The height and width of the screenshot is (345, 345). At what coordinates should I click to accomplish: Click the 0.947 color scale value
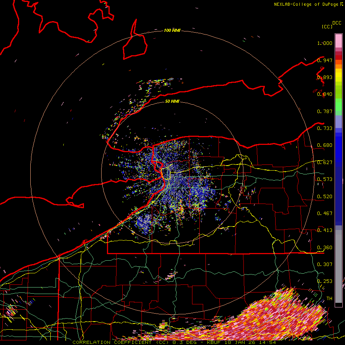(325, 60)
